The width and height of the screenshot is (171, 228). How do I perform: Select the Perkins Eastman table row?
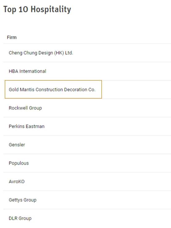click(x=87, y=126)
